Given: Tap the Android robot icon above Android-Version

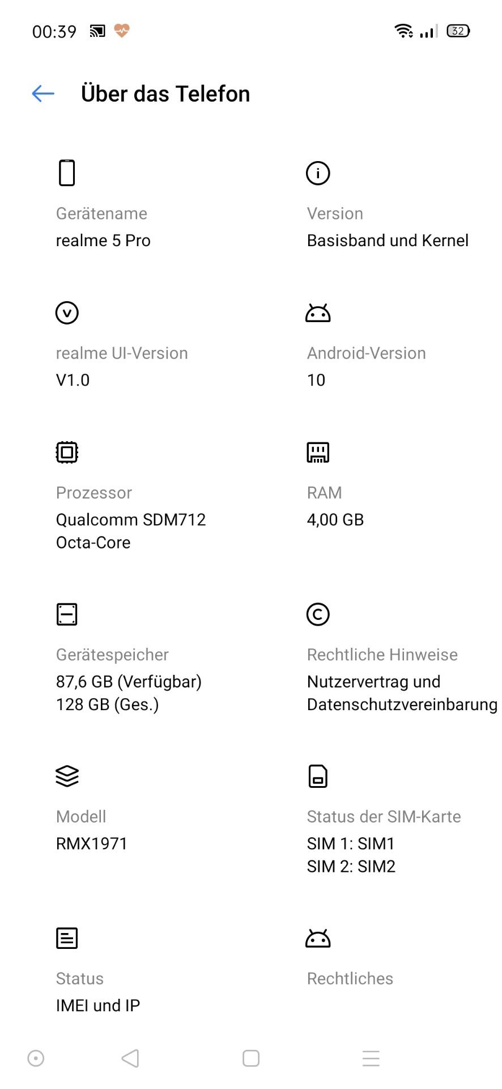Looking at the screenshot, I should (x=318, y=313).
